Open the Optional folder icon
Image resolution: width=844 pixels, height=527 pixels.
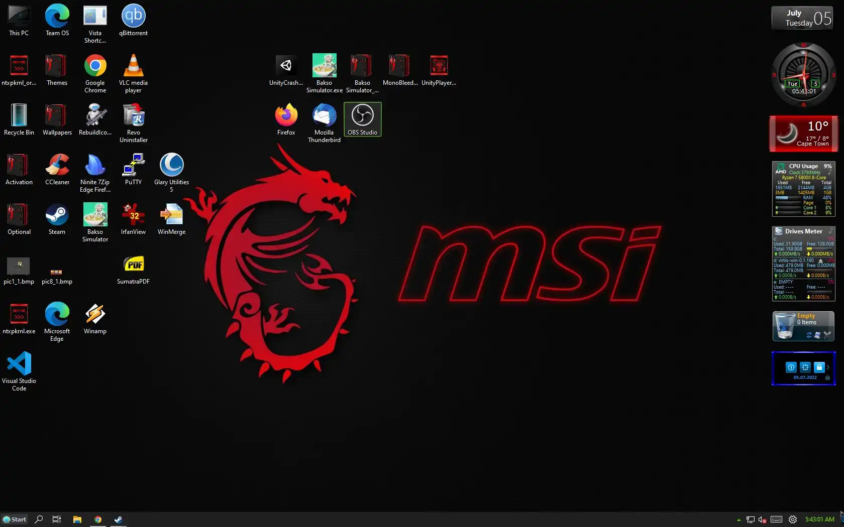click(19, 219)
